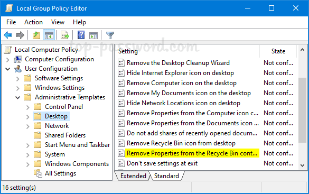The width and height of the screenshot is (309, 194).
Task: Expand the Start Menu and Taskbar node
Action: 28,145
